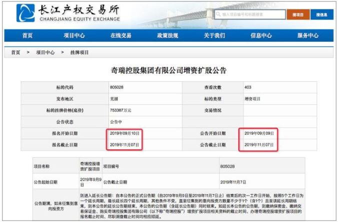Select the 查看次数 value 403
This screenshot has height=222, width=338.
[248, 87]
